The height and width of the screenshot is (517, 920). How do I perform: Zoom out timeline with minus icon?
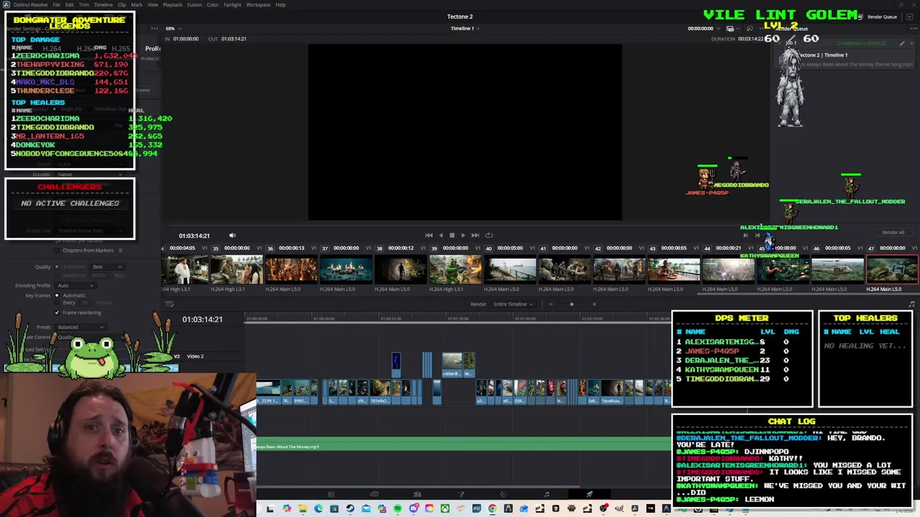[x=551, y=304]
